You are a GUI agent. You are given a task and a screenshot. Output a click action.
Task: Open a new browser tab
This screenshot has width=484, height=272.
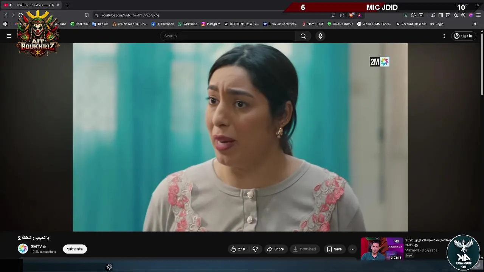coord(67,5)
